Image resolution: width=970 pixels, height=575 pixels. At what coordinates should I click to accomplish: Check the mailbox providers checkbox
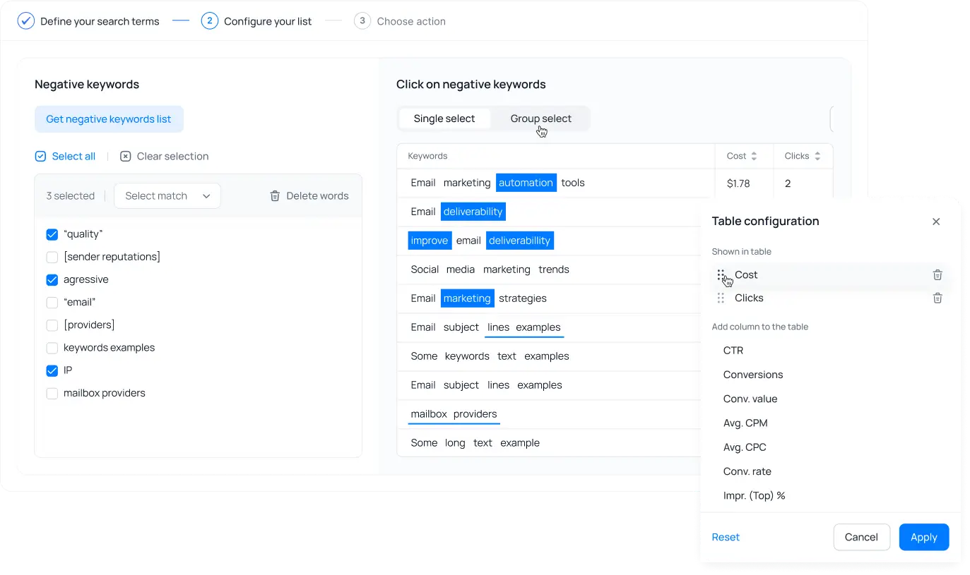(x=52, y=394)
